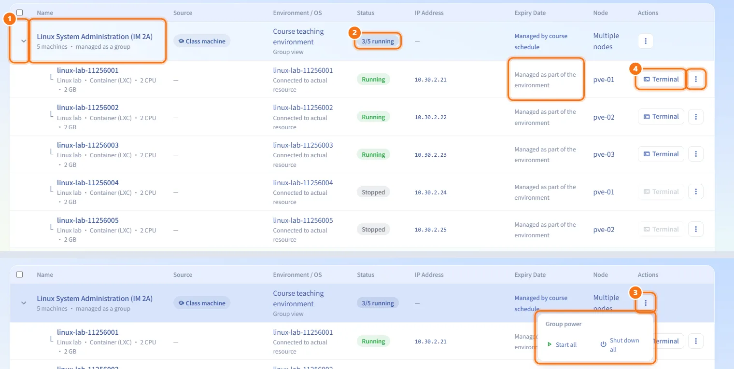Viewport: 734px width, 369px height.
Task: Click Multiple nodes in upper table group row
Action: point(606,41)
